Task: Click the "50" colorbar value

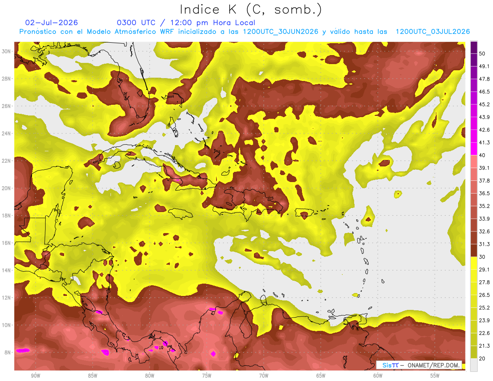Action: [482, 53]
